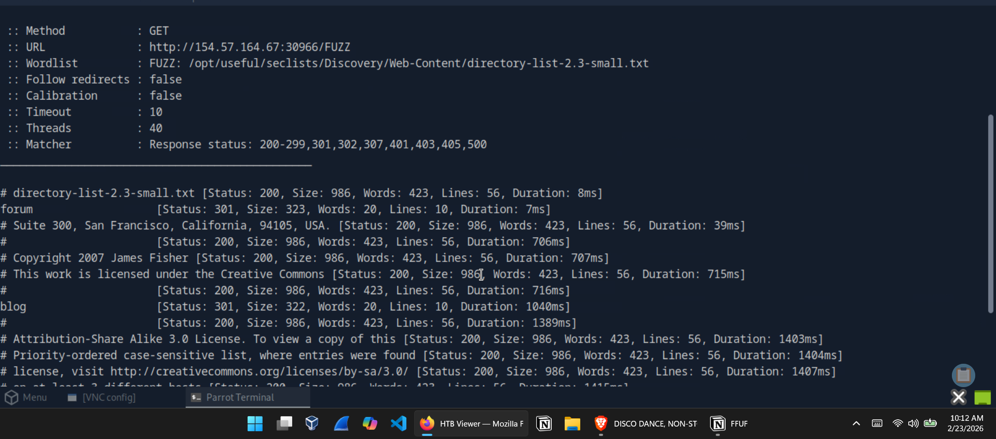The width and height of the screenshot is (996, 439).
Task: Launch VirtualBox from the taskbar
Action: 312,423
